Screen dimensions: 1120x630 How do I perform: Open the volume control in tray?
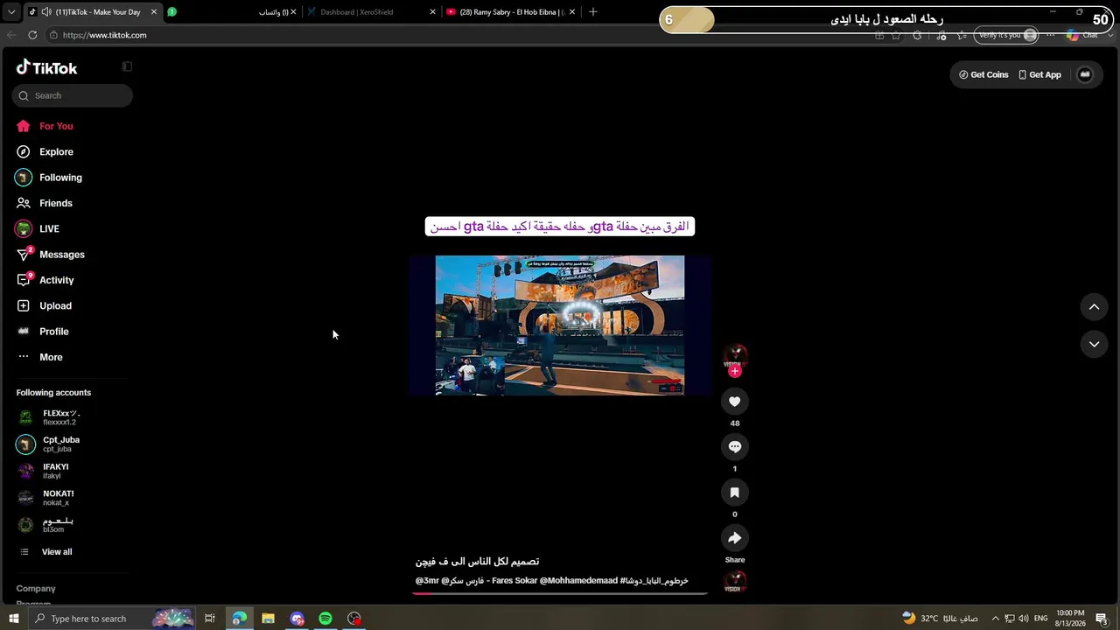pos(1024,619)
